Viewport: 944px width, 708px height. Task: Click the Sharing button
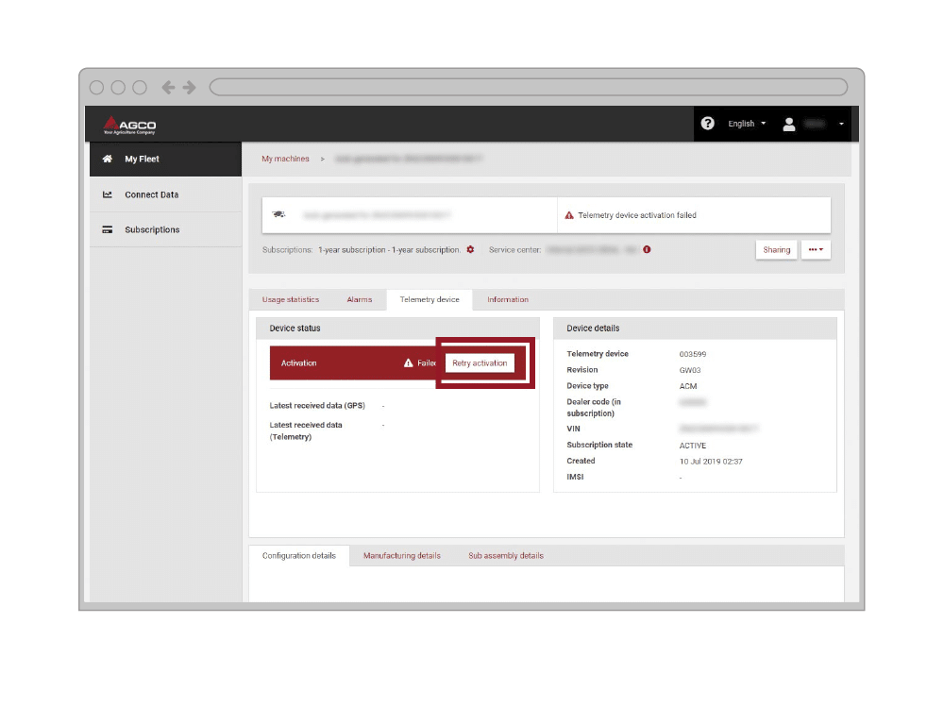coord(777,250)
